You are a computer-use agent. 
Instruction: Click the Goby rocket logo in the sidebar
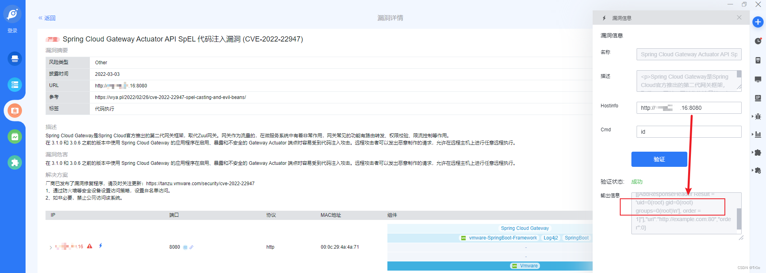point(12,14)
